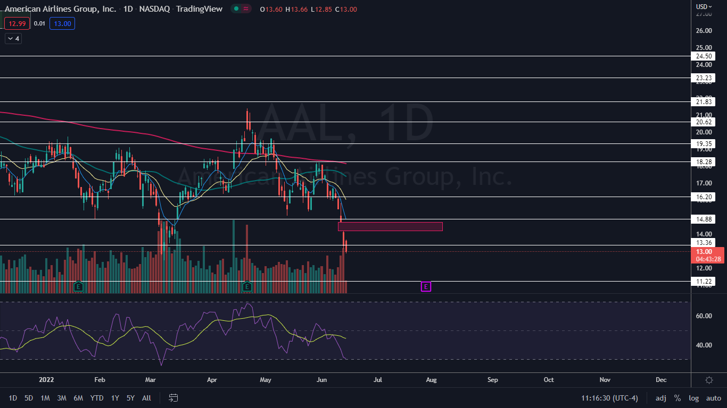This screenshot has width=727, height=408.
Task: Toggle adj dividend adjustment
Action: (661, 398)
